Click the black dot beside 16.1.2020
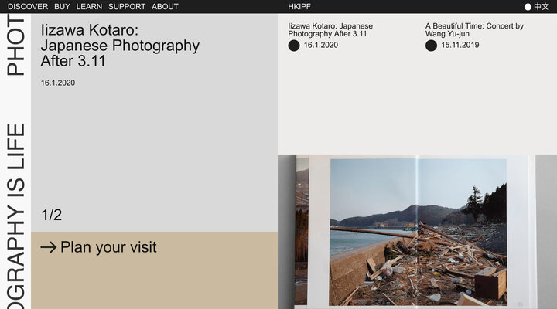The image size is (557, 309). click(294, 46)
